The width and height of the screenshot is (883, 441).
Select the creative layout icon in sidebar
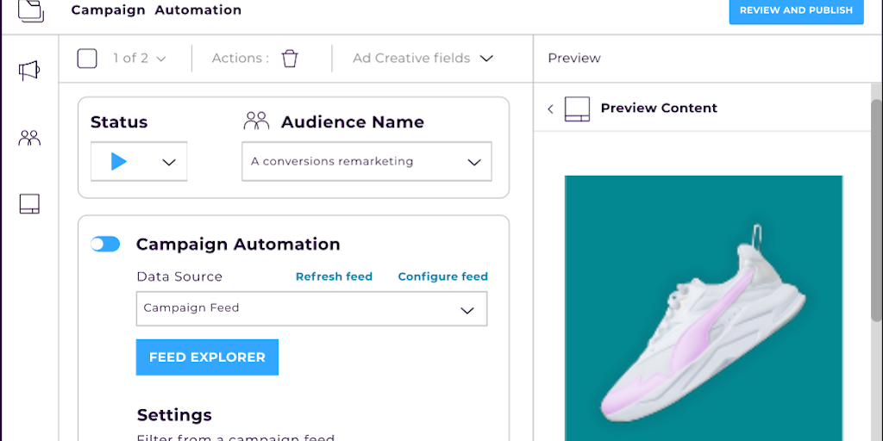29,204
